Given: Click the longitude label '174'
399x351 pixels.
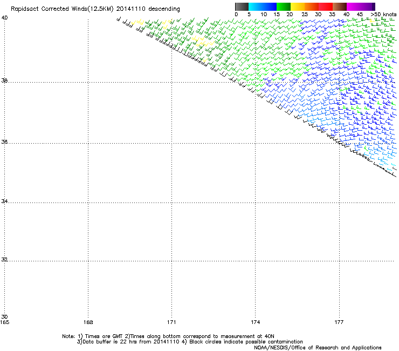Looking at the screenshot, I should pos(255,322).
